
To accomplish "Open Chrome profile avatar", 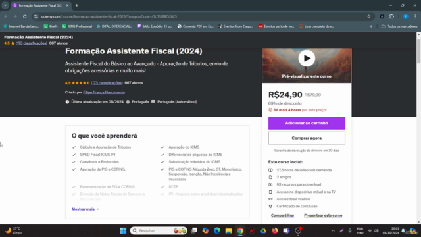I will click(406, 16).
